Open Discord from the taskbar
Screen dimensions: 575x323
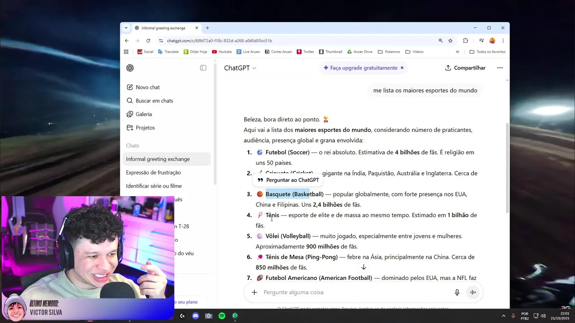tap(195, 316)
